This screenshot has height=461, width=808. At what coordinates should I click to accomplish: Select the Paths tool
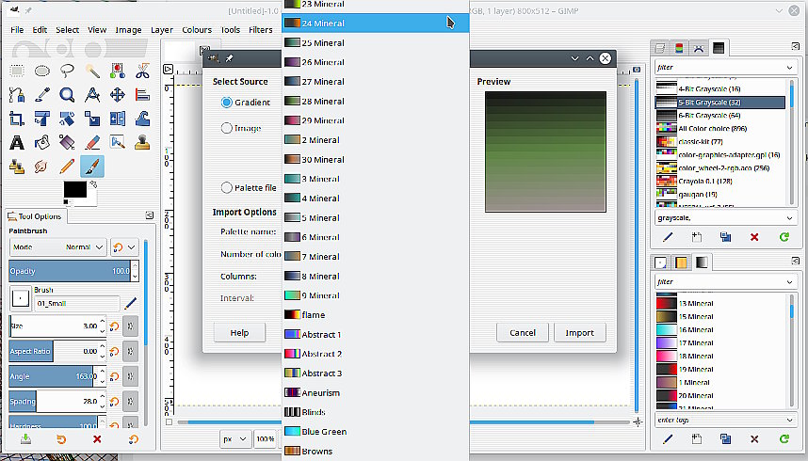click(17, 95)
